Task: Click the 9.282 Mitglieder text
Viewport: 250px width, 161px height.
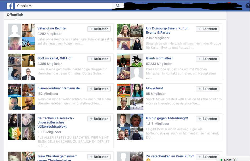Action: [x=49, y=34]
